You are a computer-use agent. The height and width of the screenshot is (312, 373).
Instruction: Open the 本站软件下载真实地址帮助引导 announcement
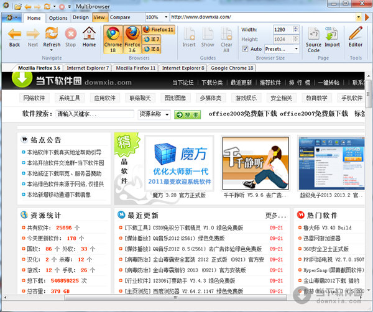point(64,152)
